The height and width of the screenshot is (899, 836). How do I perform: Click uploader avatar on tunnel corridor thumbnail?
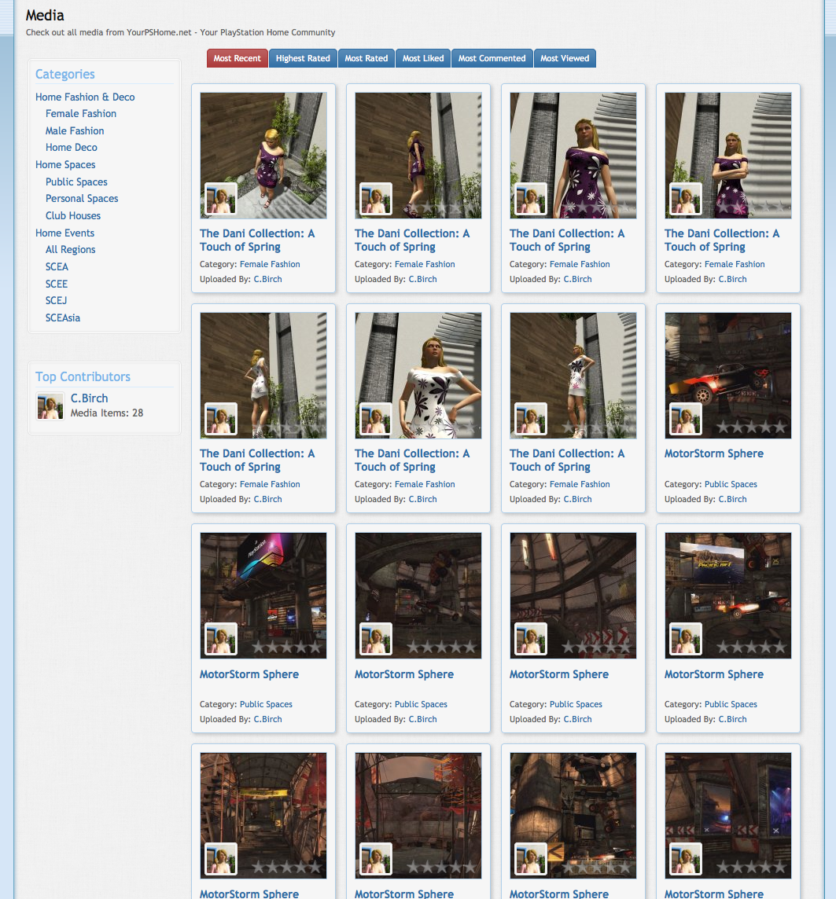tap(221, 860)
